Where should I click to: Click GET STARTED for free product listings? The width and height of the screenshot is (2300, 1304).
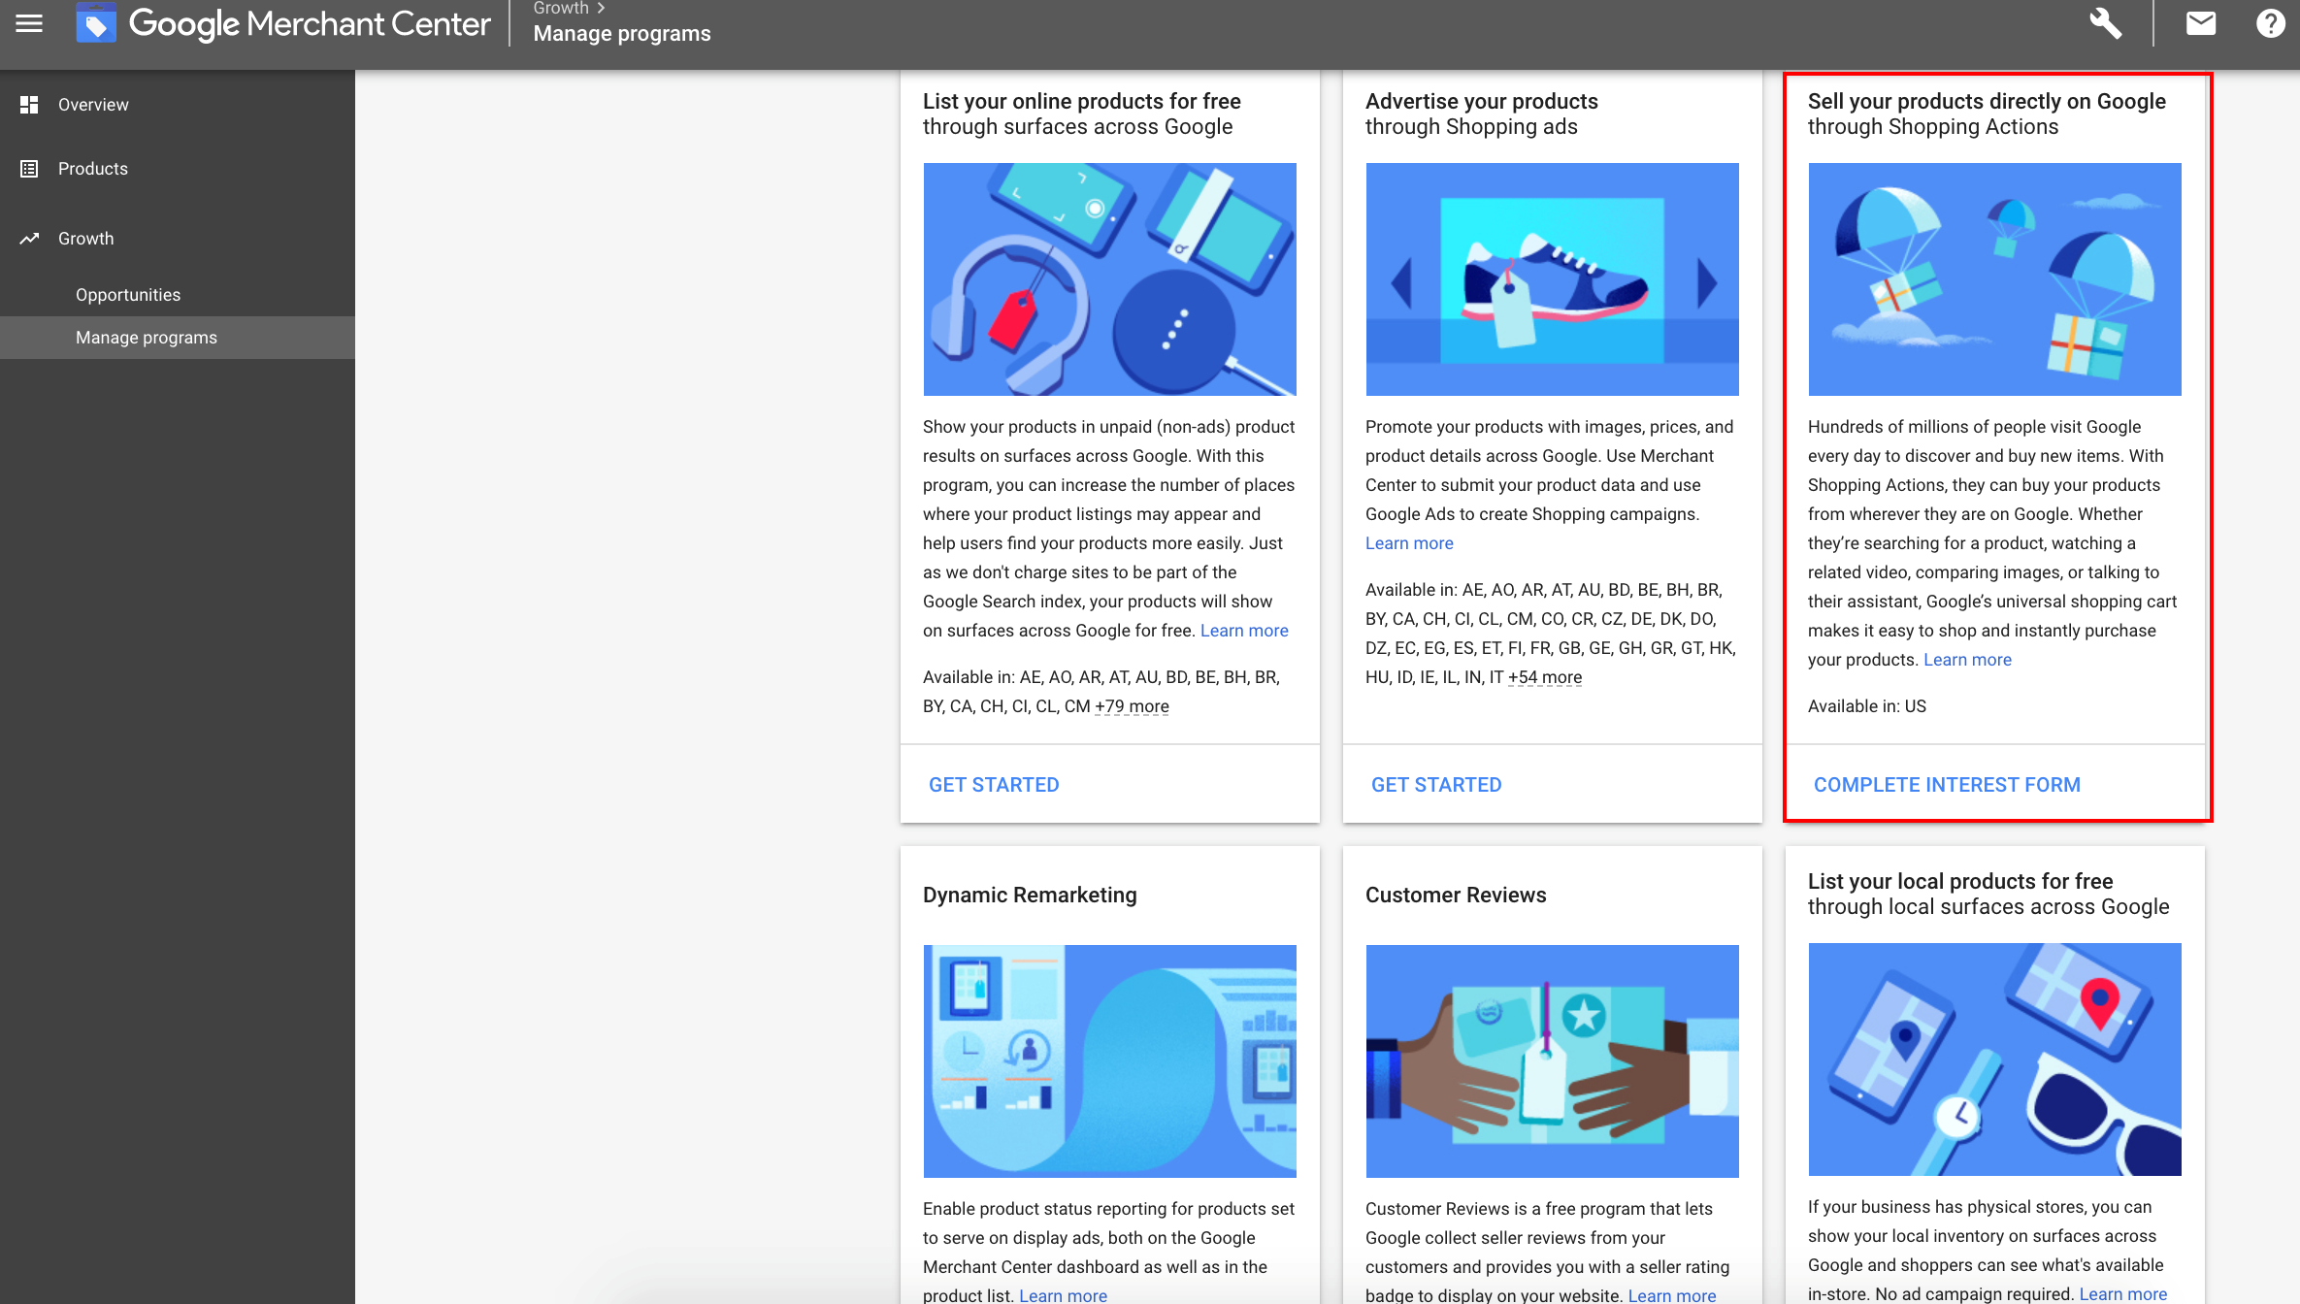pyautogui.click(x=992, y=783)
